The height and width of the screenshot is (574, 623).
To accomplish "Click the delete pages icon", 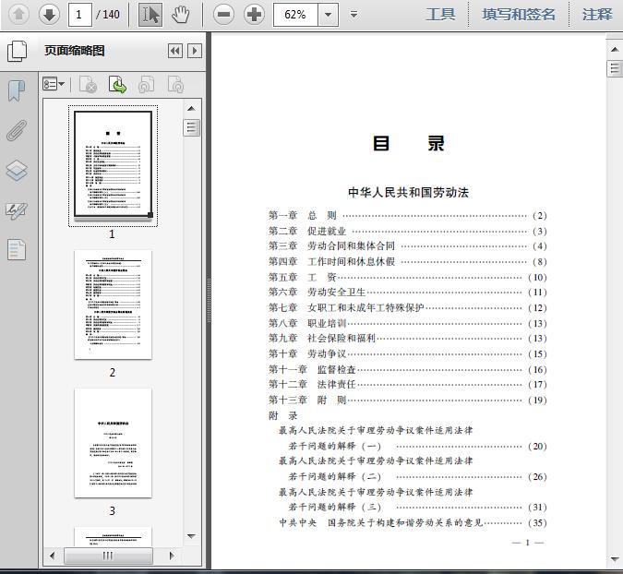I will click(89, 85).
